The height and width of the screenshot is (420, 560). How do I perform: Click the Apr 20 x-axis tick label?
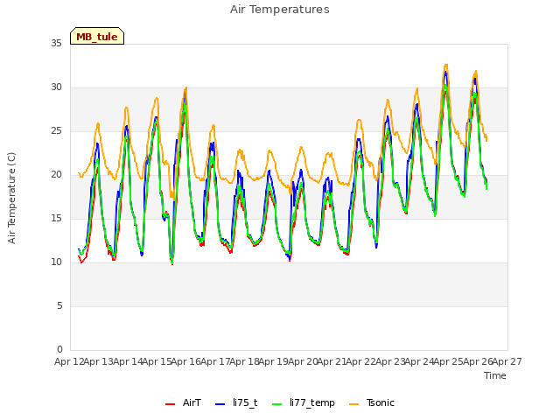click(303, 361)
